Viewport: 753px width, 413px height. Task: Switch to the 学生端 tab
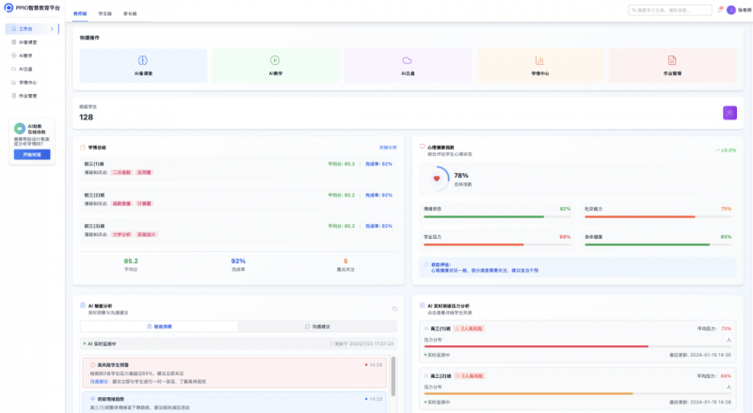(x=104, y=14)
